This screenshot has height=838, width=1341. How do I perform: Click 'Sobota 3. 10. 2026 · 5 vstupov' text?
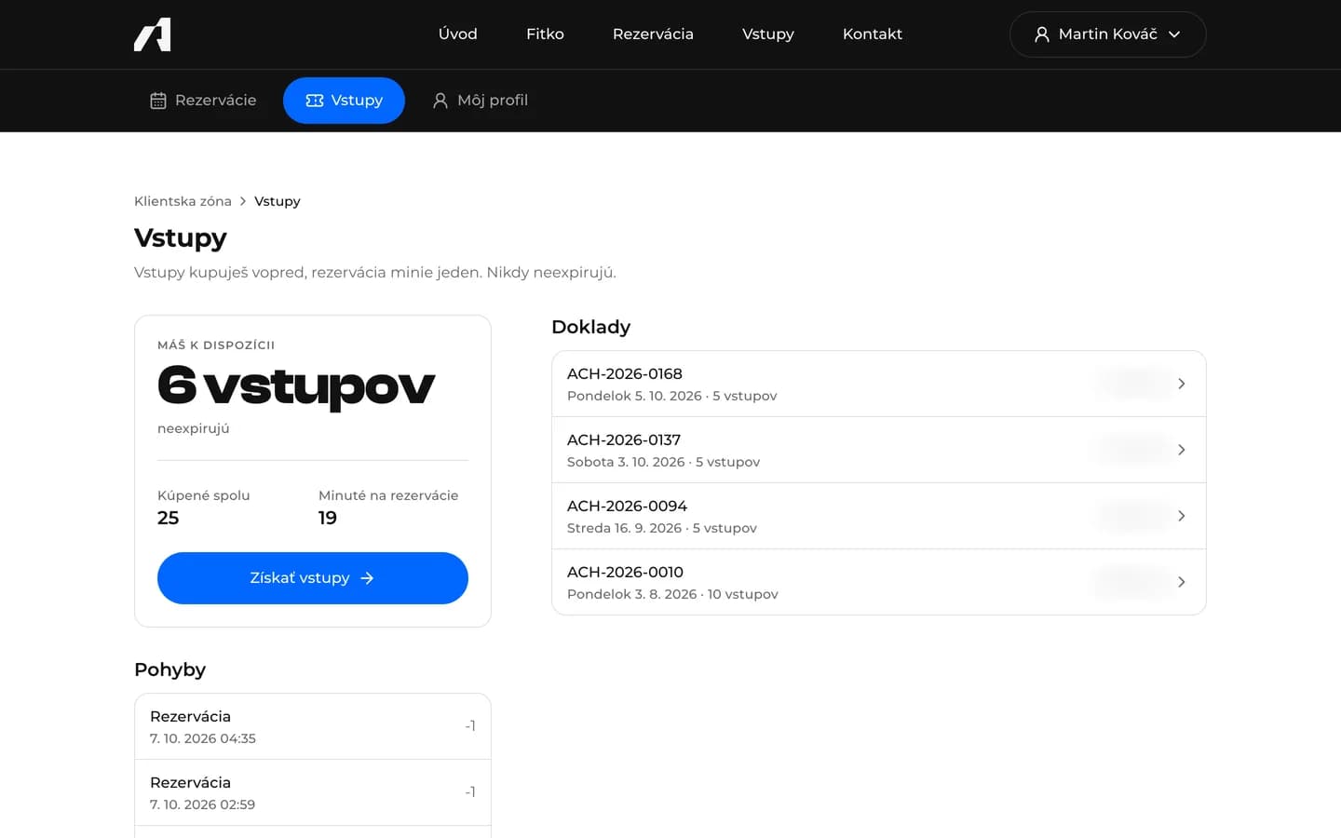pyautogui.click(x=663, y=462)
